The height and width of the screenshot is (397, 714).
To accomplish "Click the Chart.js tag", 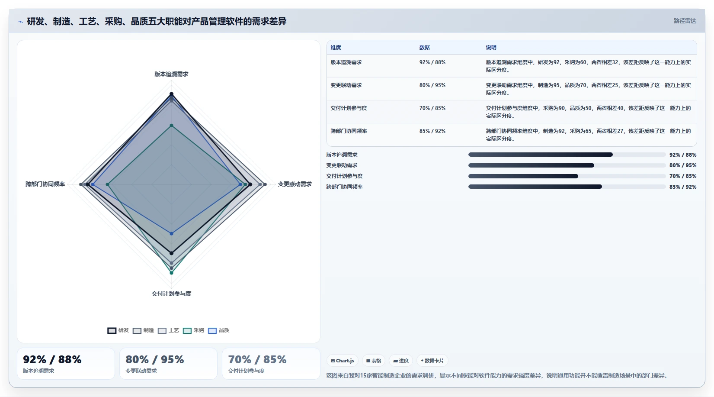I will coord(343,361).
